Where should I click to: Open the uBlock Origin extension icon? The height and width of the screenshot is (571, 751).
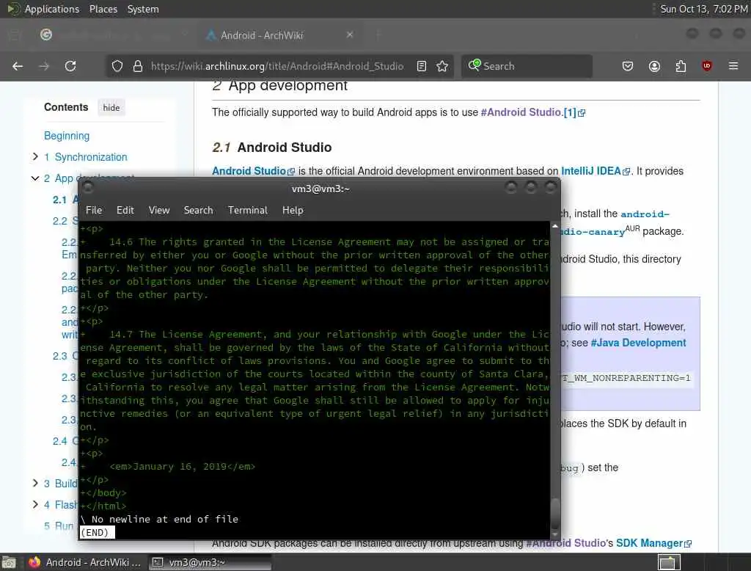pos(706,66)
